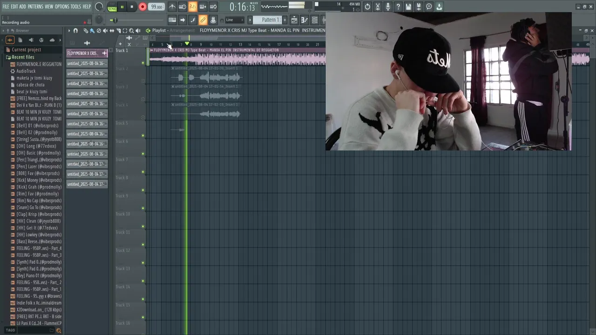Toggle auto-scroll arrow icon
This screenshot has height=335, width=596.
click(x=183, y=20)
